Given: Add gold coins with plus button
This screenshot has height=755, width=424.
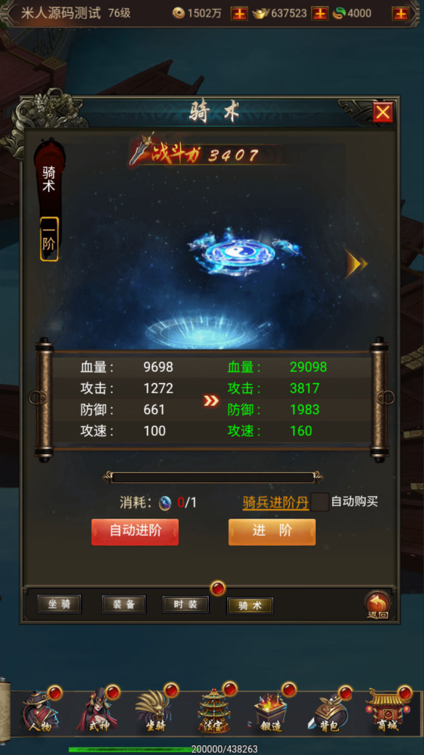Looking at the screenshot, I should tap(239, 13).
